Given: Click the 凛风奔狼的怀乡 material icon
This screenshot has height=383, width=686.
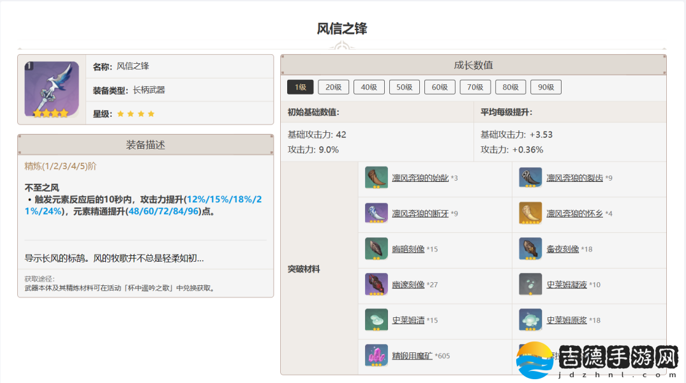Looking at the screenshot, I should coord(530,213).
